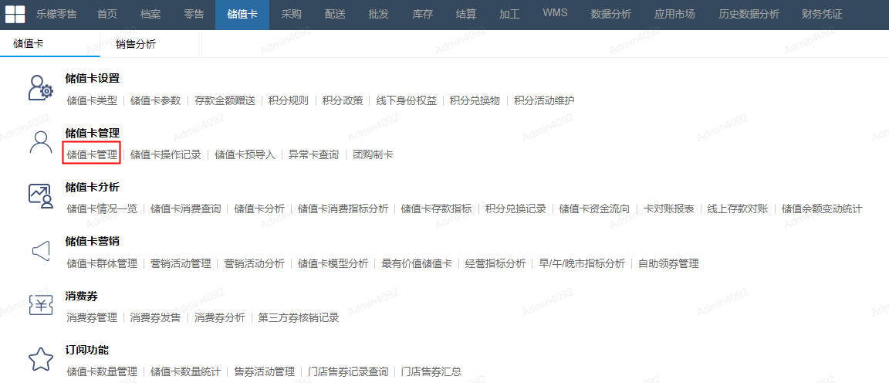Open the 储值卡管理 link under 储值卡管理 heading
Viewport: 889px width, 383px height.
(92, 154)
